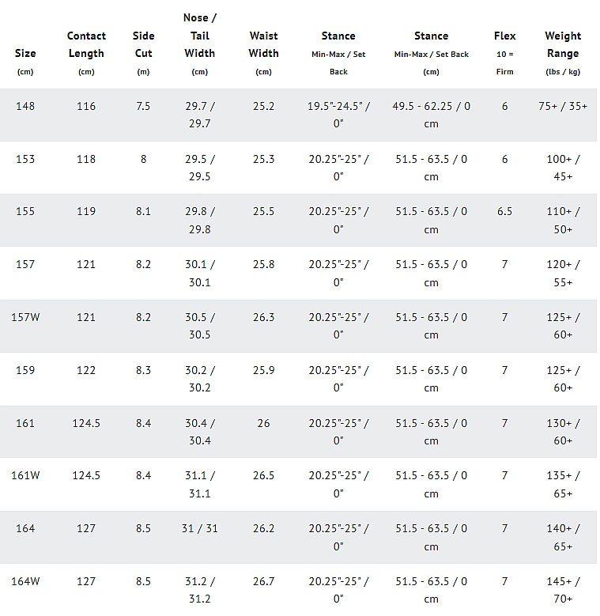Click the Nose / Tail Width header
This screenshot has width=600, height=616.
[200, 36]
